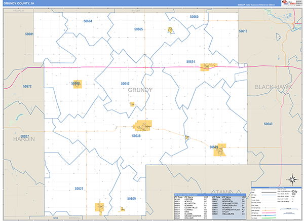Click the HUDSON row in the ZIP index
This screenshot has height=221, width=304.
pos(229,199)
